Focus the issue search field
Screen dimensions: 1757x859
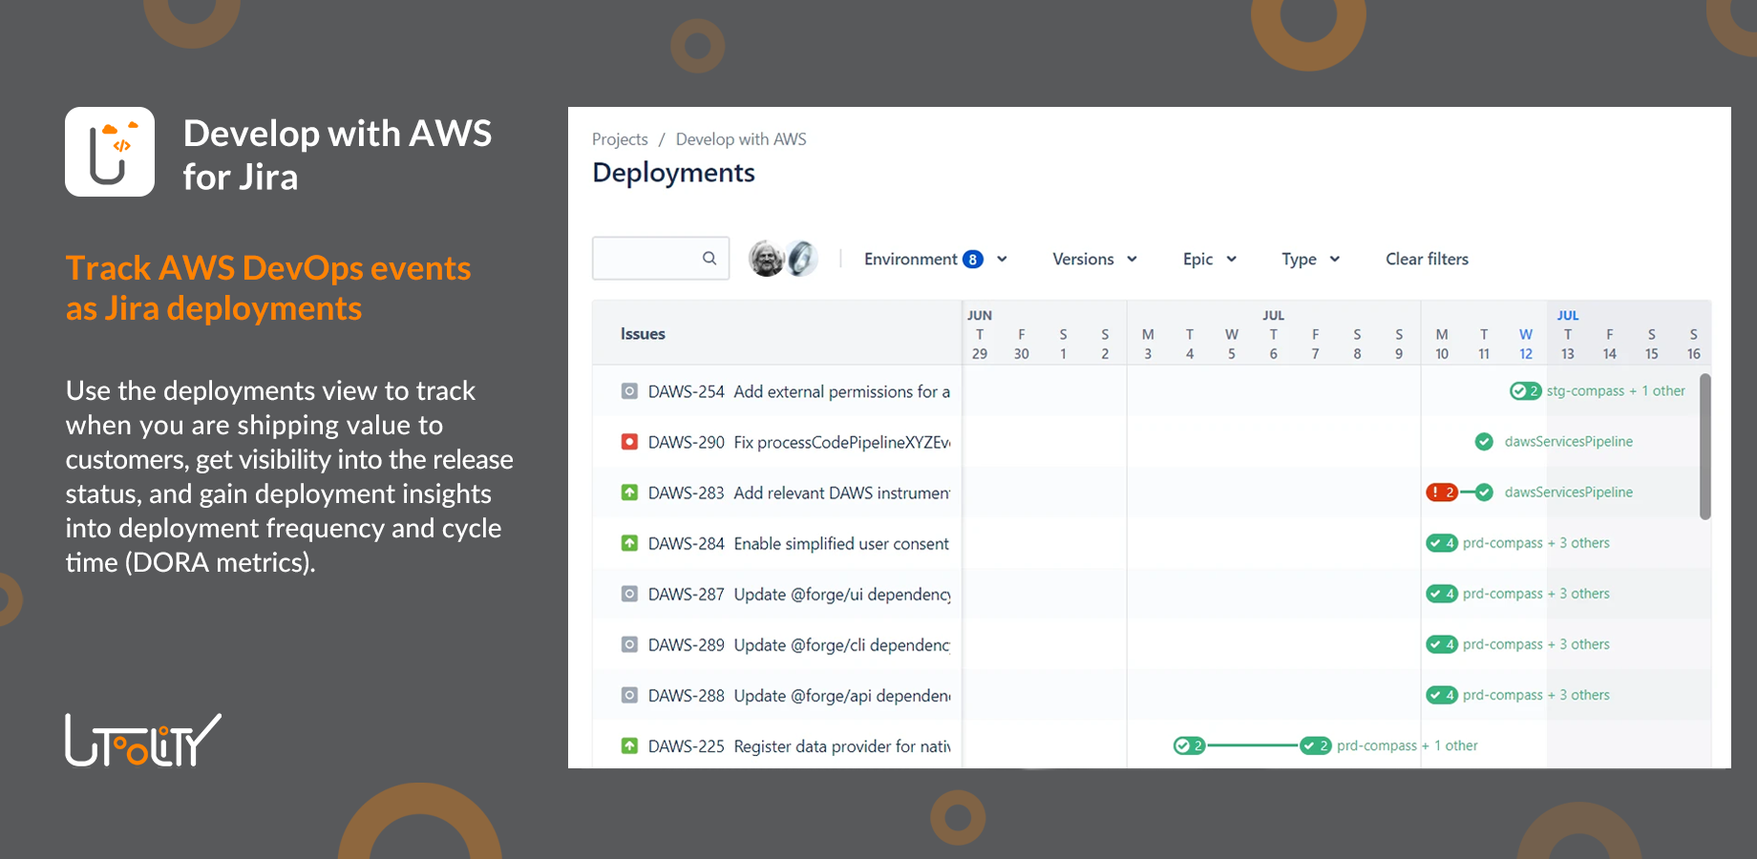coord(661,258)
